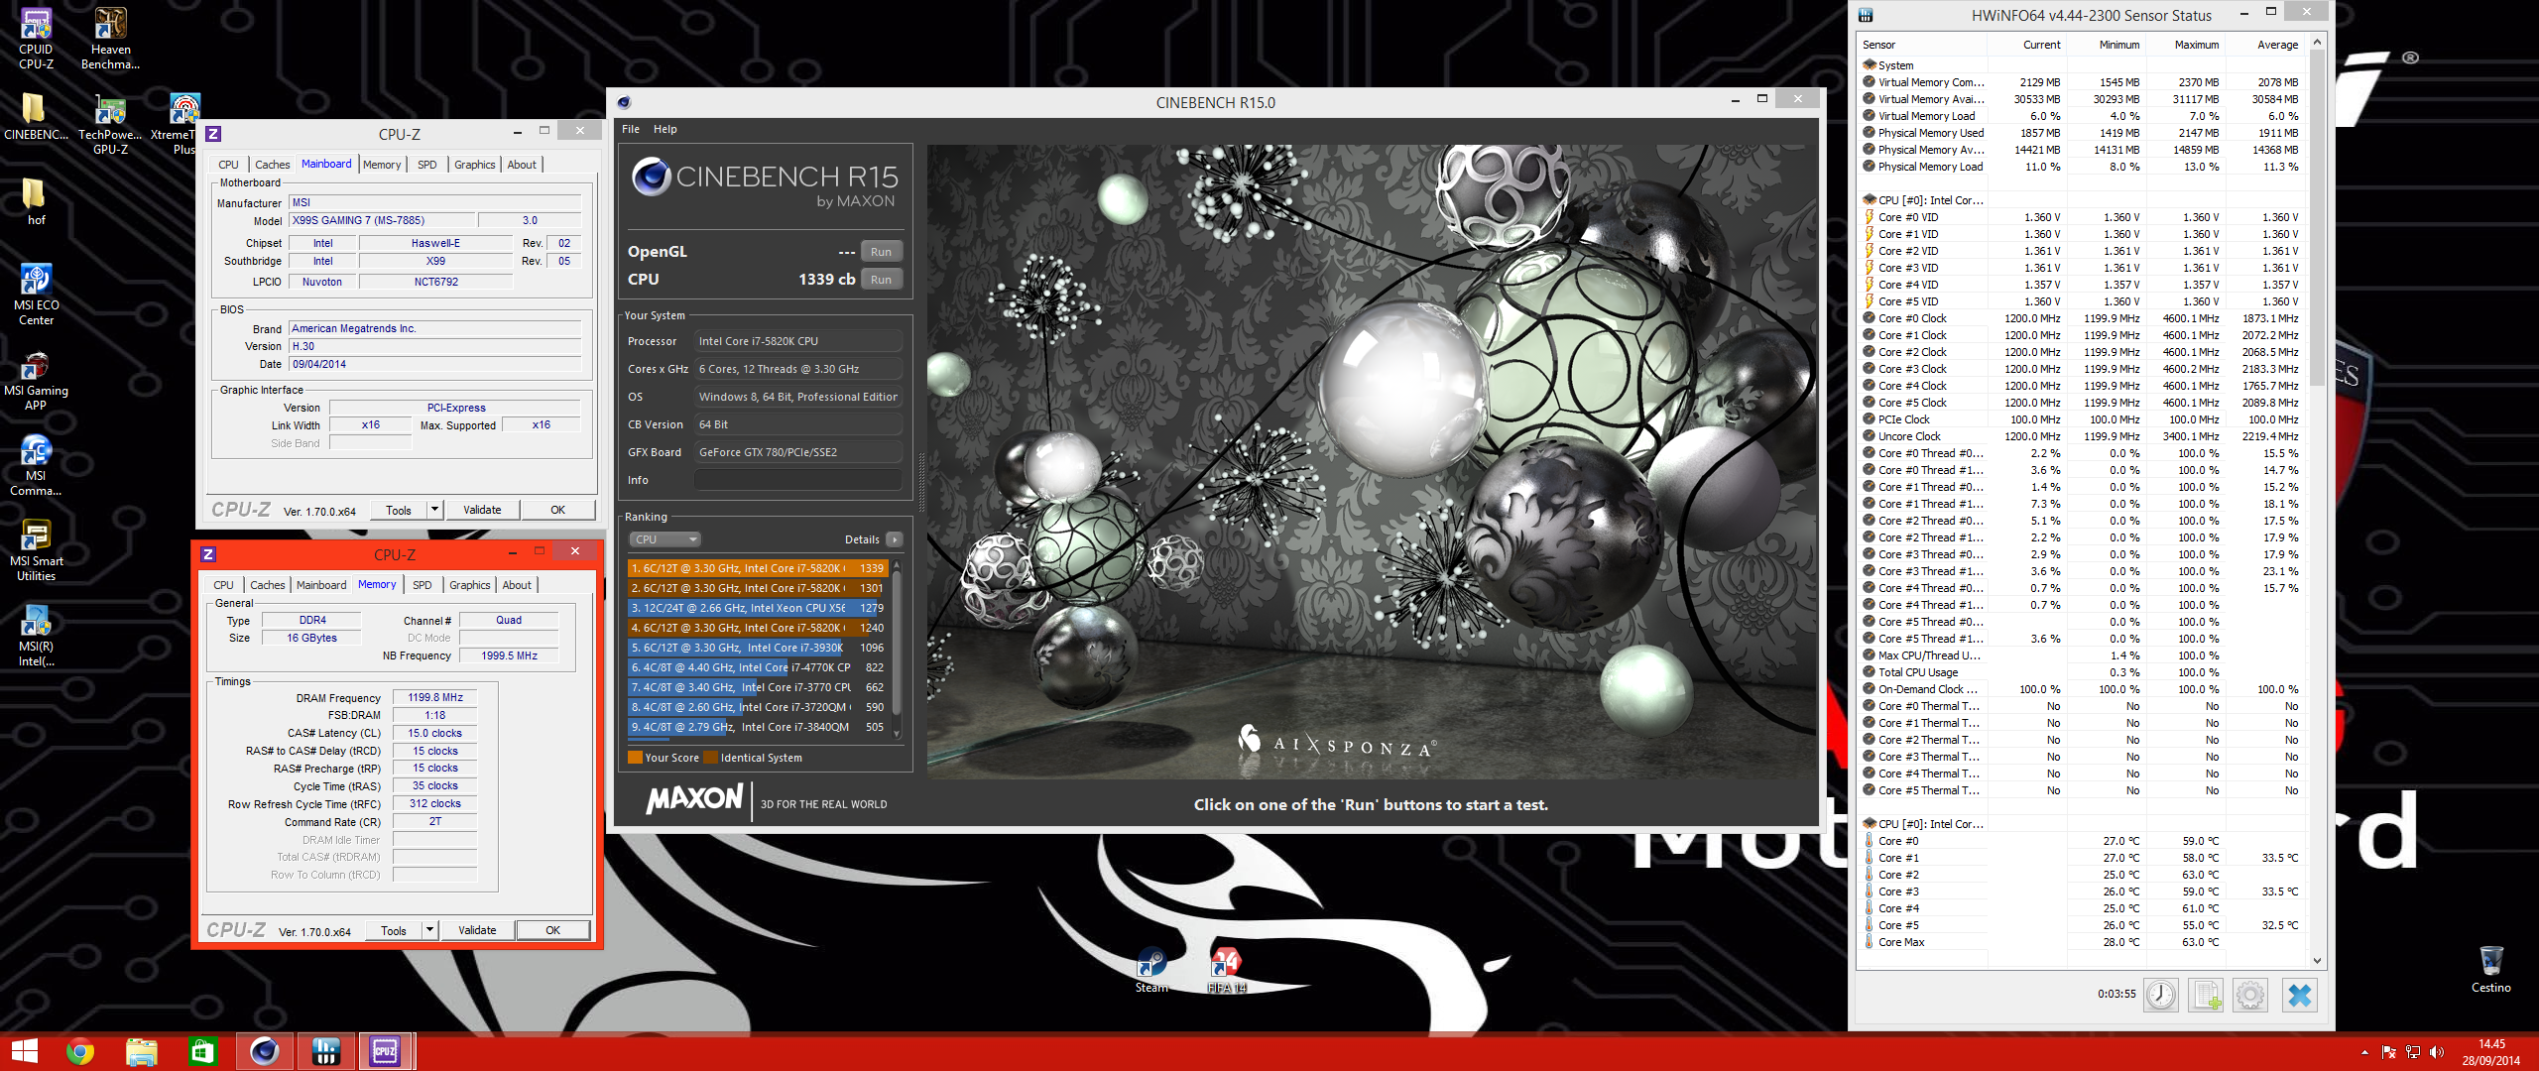The width and height of the screenshot is (2539, 1071).
Task: Launch the FIFA 14 desktop shortcut
Action: pyautogui.click(x=1227, y=971)
